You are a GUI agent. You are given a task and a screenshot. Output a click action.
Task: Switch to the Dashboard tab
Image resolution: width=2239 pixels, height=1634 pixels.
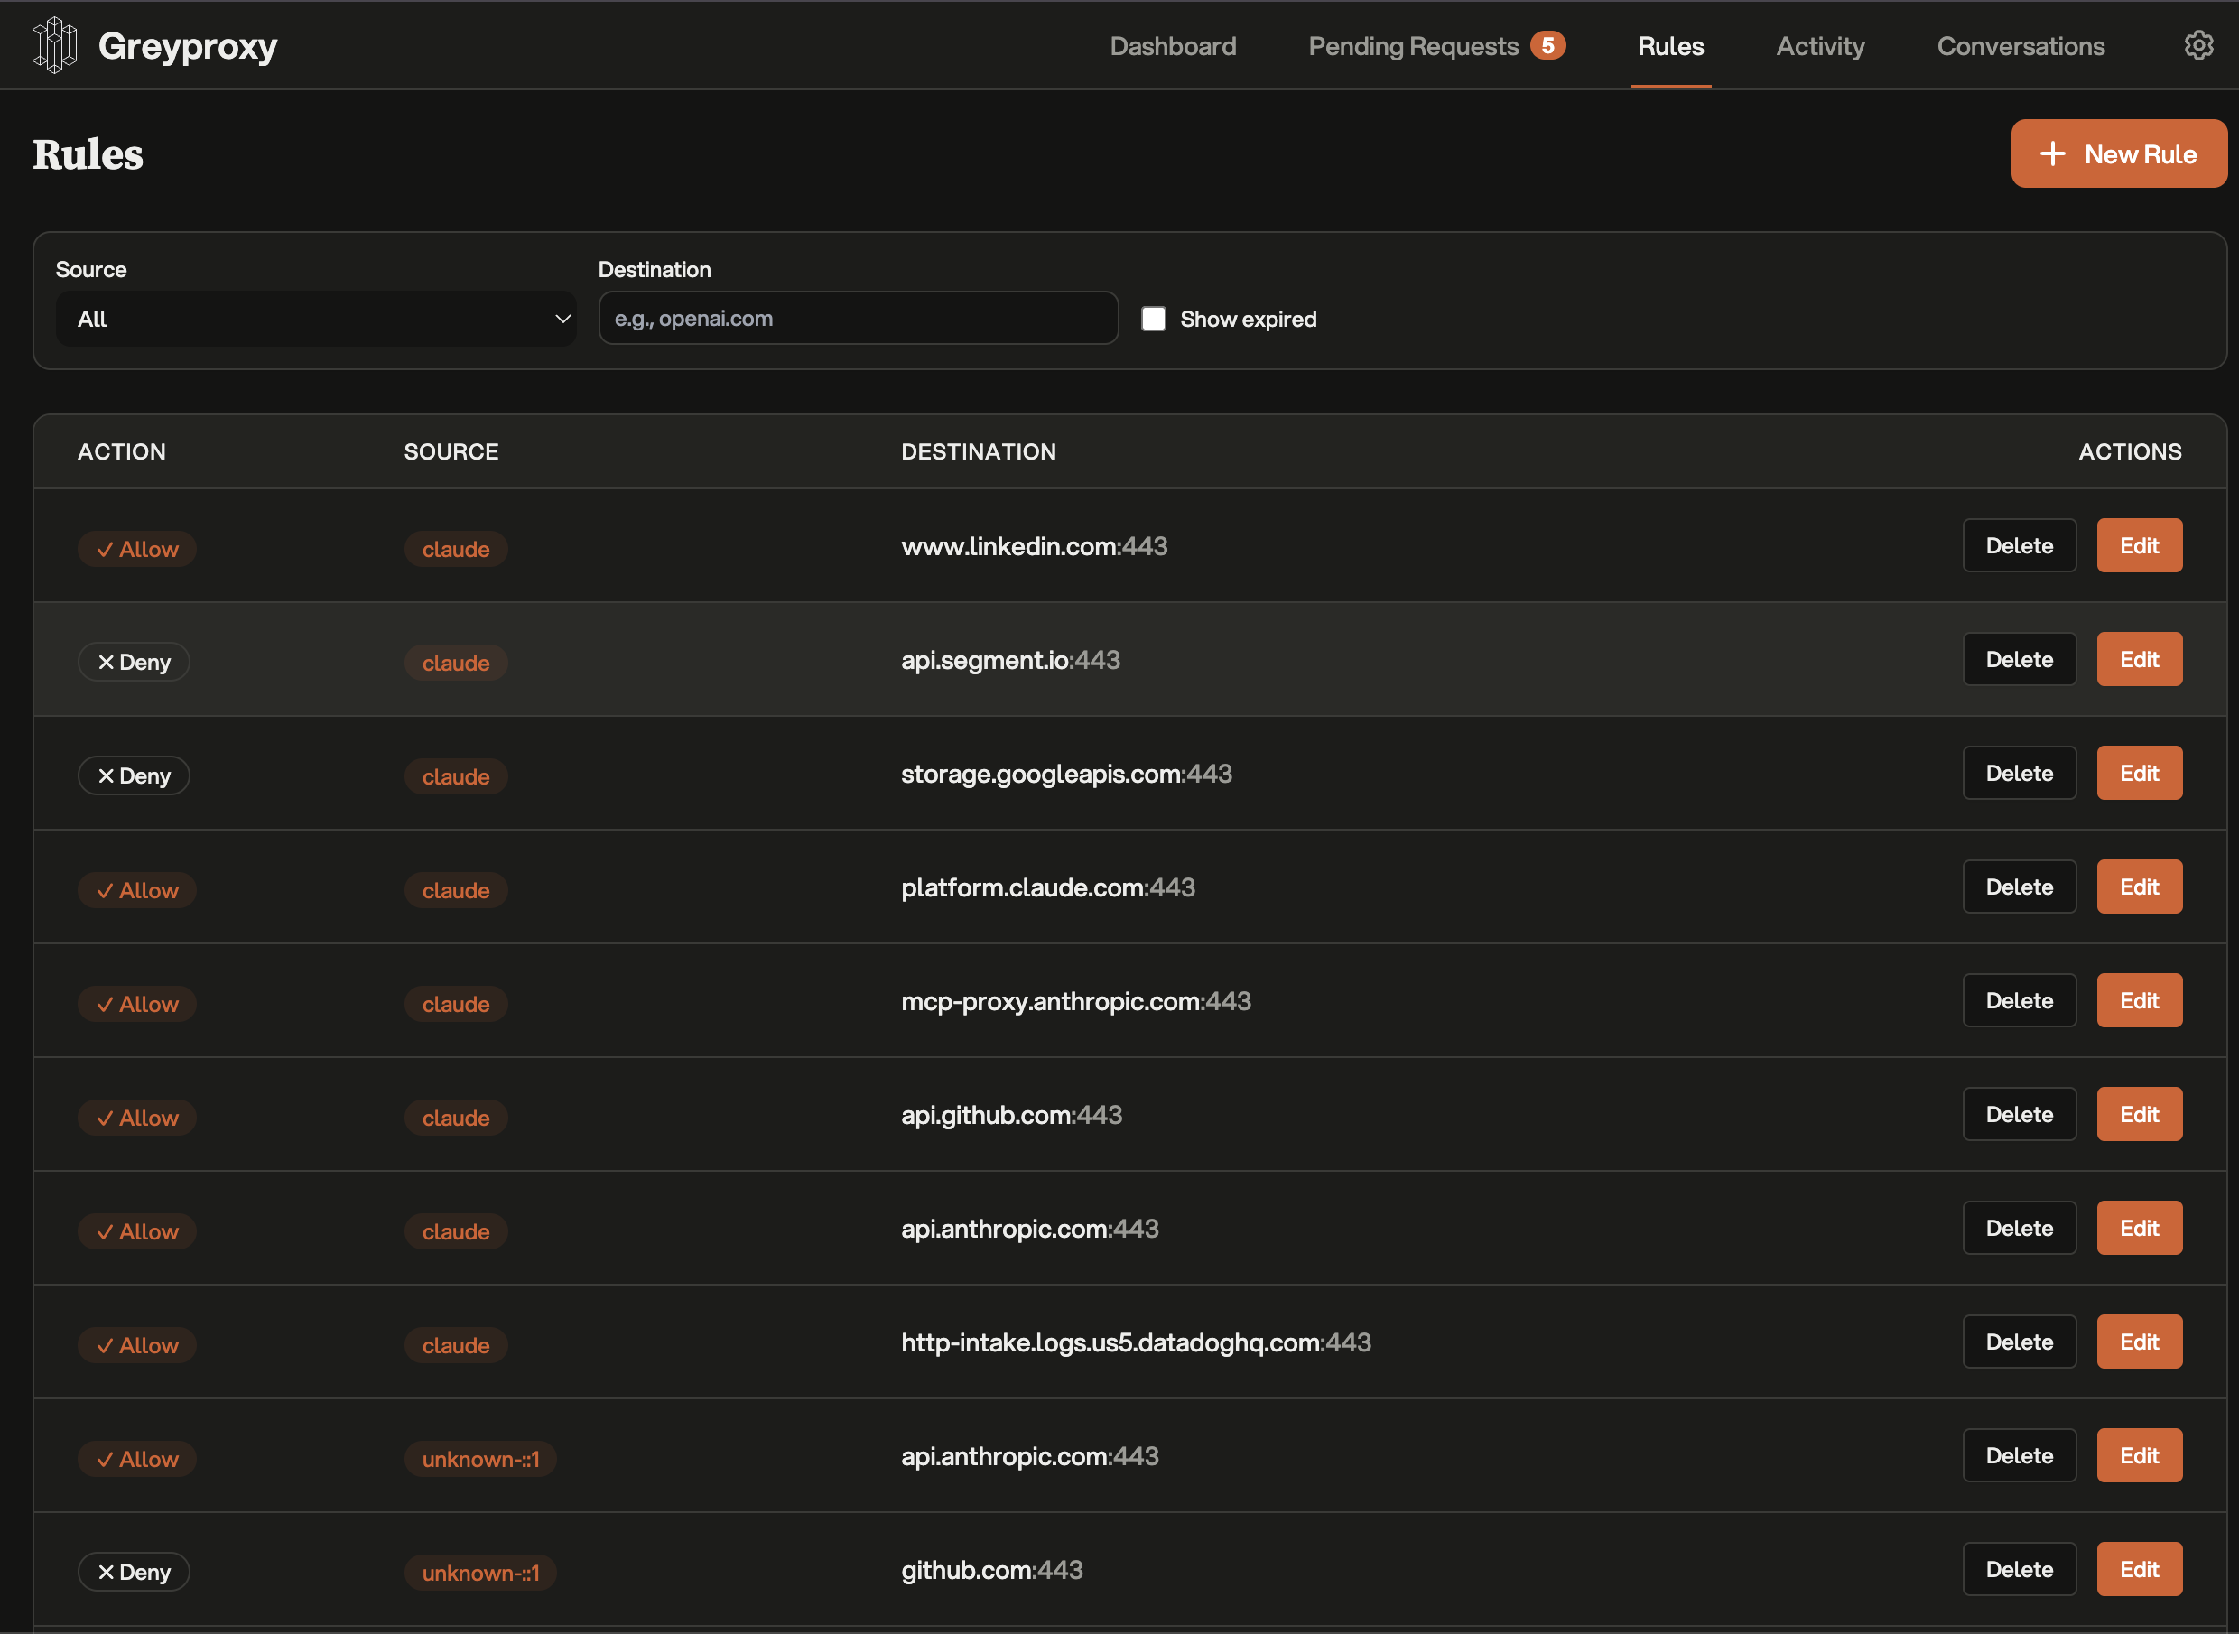point(1172,45)
